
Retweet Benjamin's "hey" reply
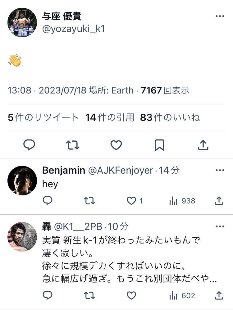[89, 201]
